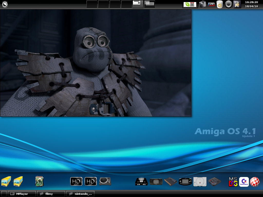This screenshot has width=263, height=197.
Task: Open the speaker volume control
Action: pos(228,4)
